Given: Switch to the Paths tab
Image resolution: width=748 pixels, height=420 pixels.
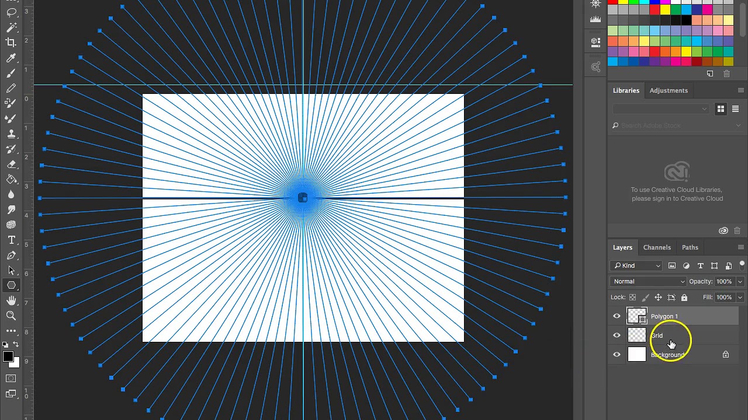Looking at the screenshot, I should [690, 247].
